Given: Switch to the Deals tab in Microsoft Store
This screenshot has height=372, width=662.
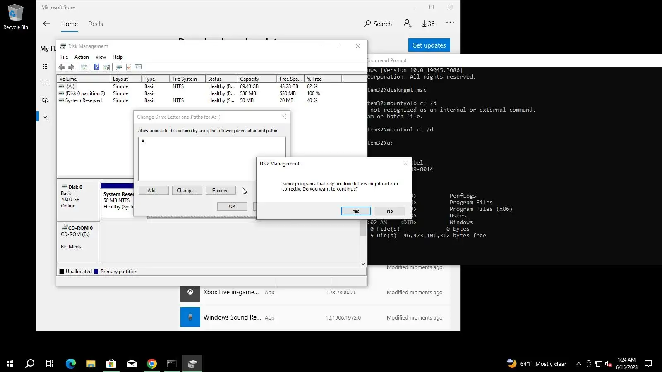Looking at the screenshot, I should pyautogui.click(x=96, y=24).
